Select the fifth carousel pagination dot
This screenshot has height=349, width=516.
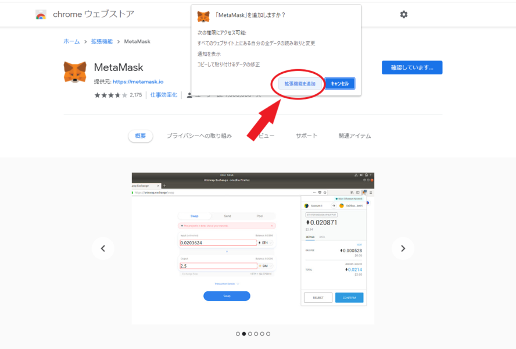[x=262, y=334]
